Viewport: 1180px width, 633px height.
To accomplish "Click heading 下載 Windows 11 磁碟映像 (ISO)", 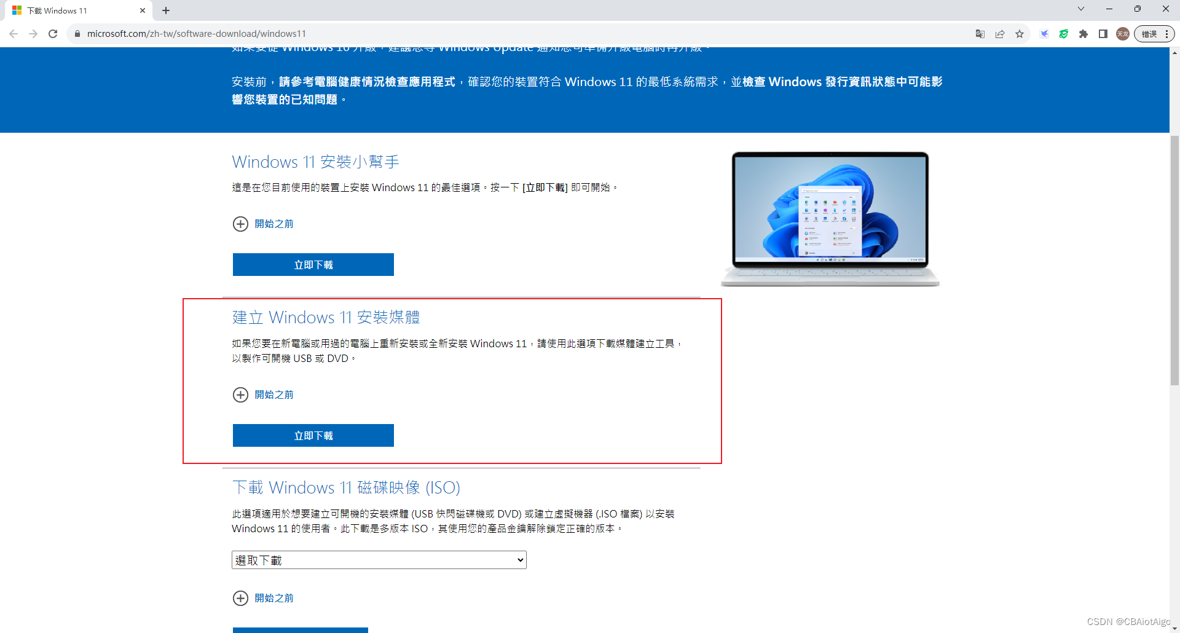I will pyautogui.click(x=346, y=487).
